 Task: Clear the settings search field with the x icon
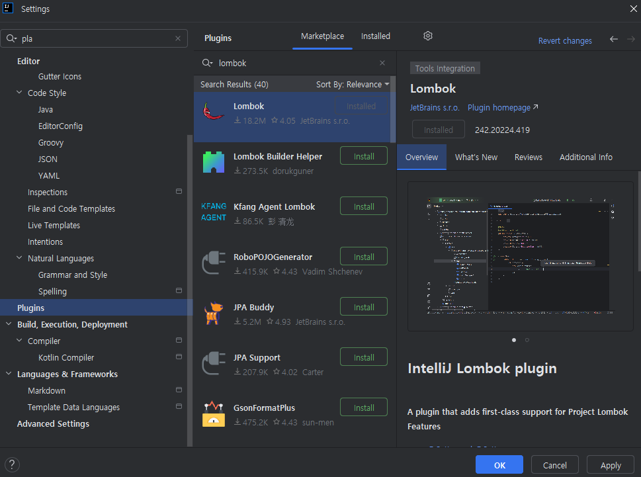178,38
